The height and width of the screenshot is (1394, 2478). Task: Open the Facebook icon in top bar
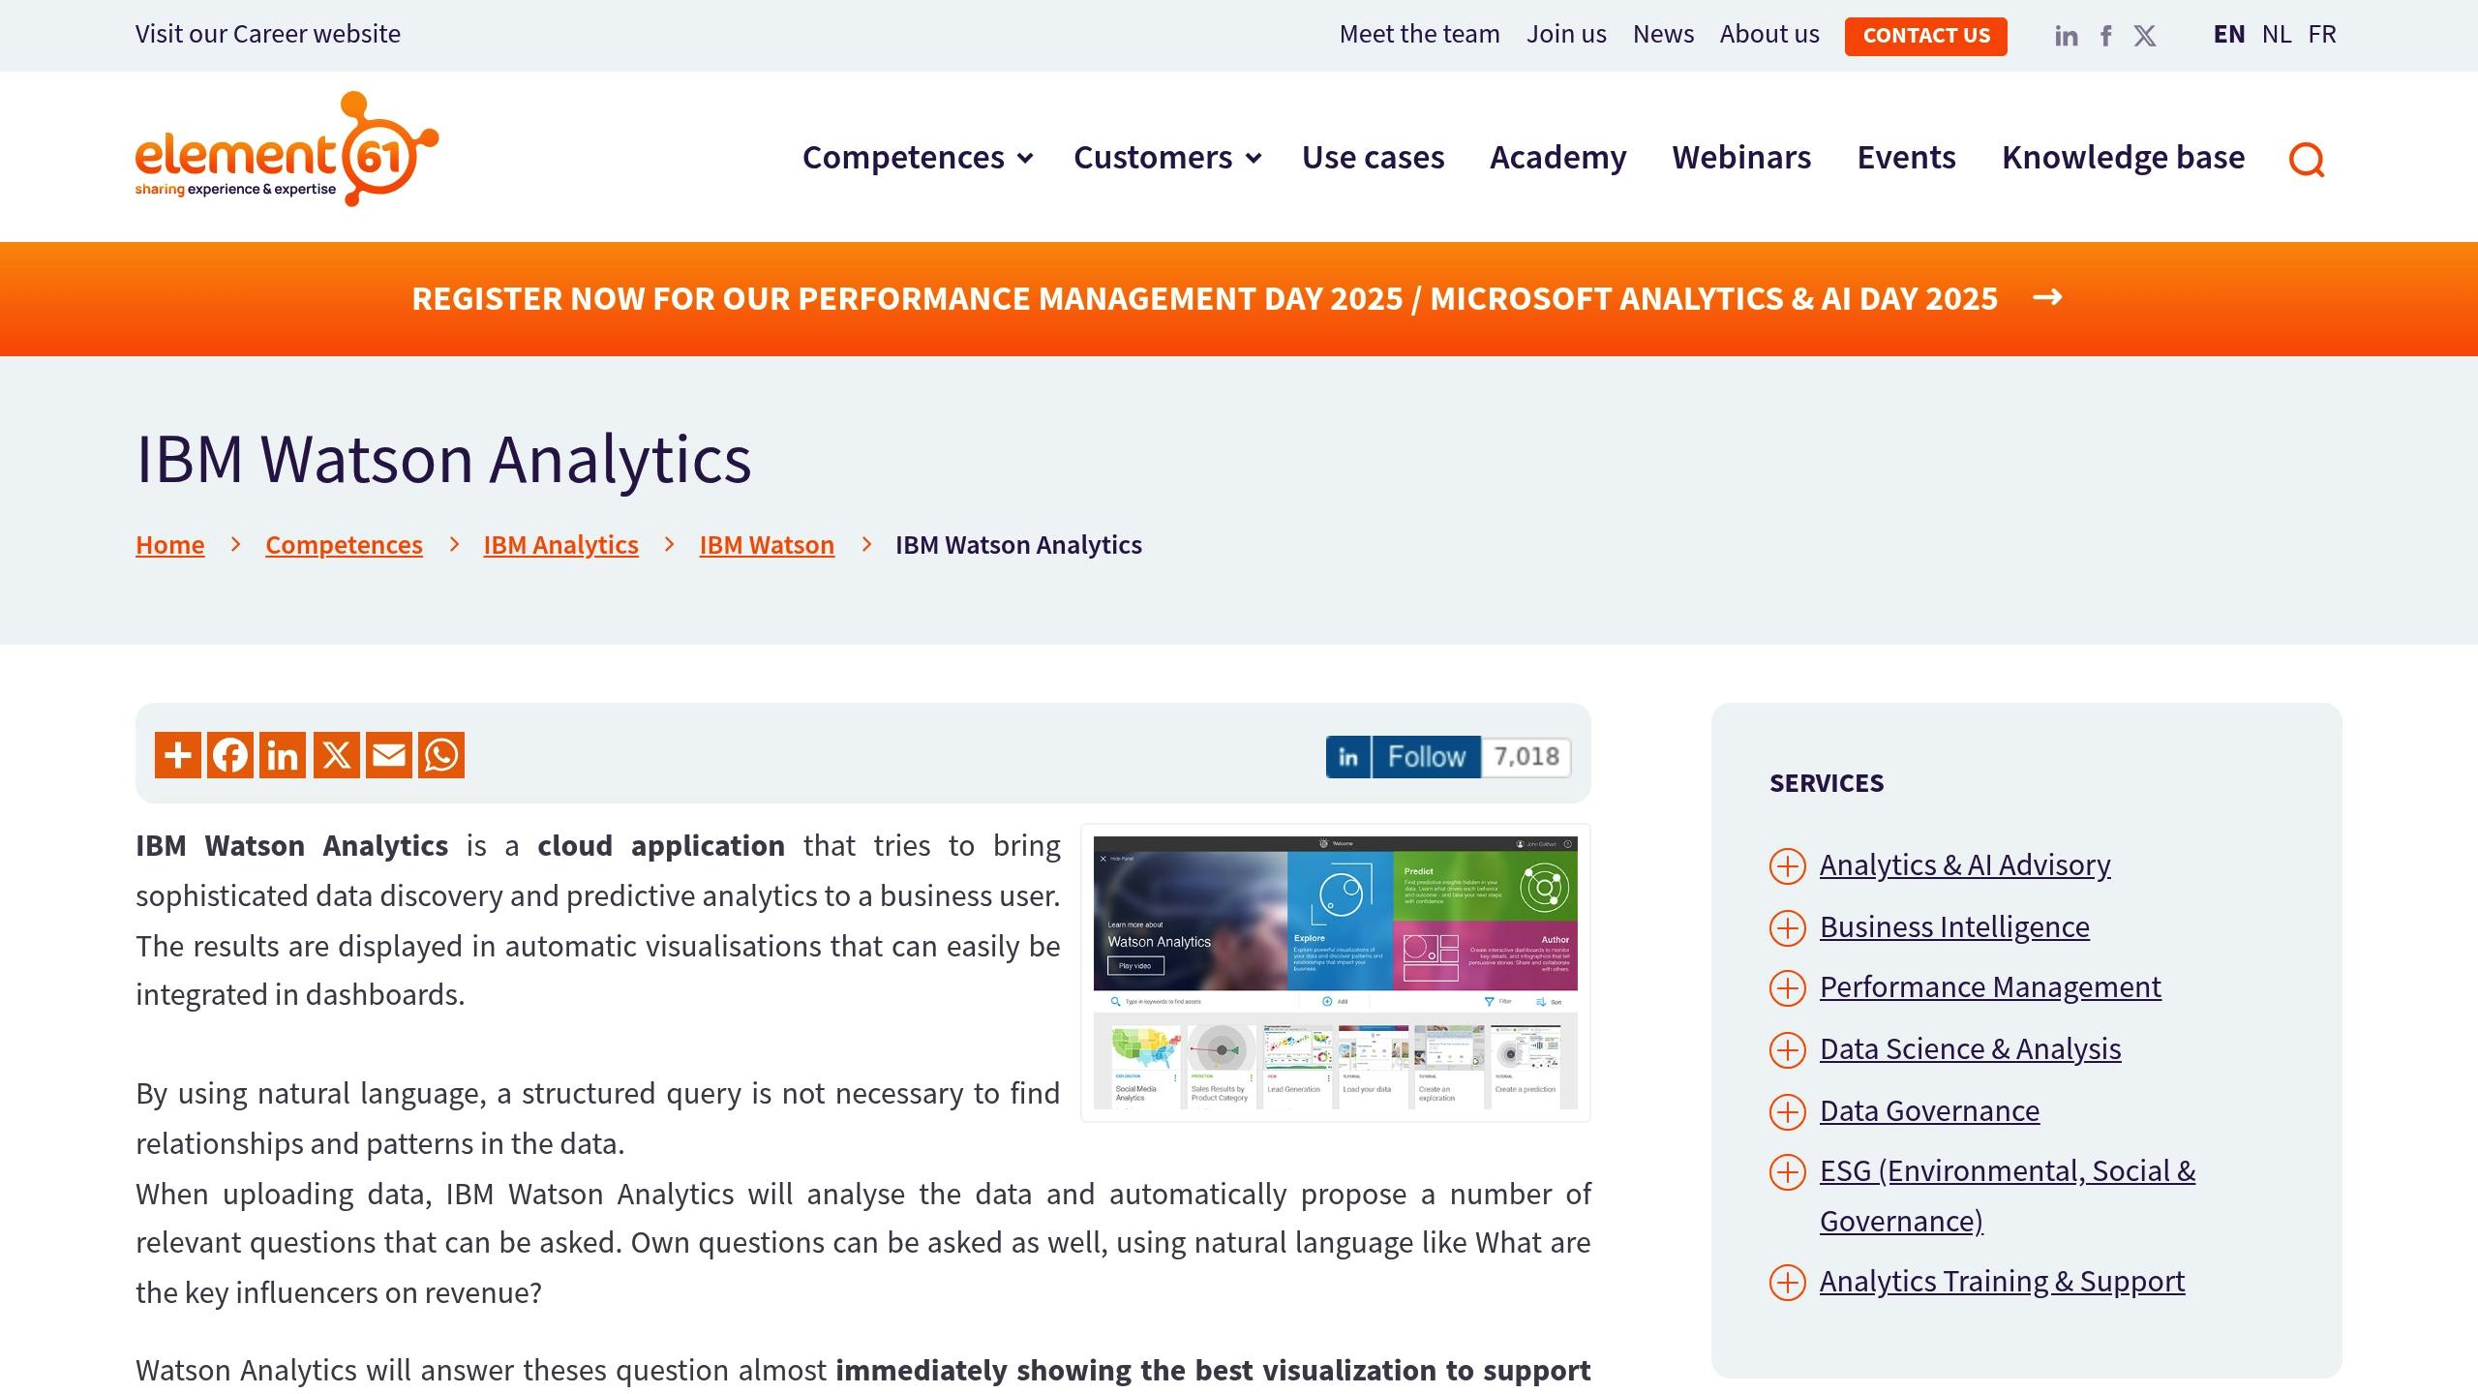coord(2106,36)
